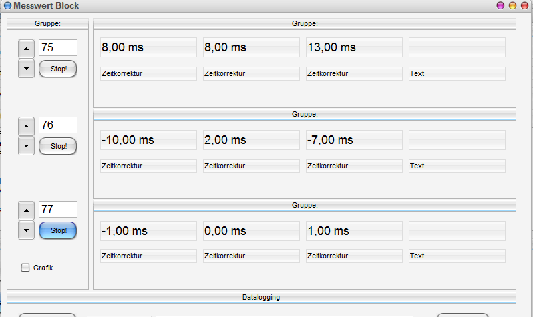This screenshot has width=533, height=317.
Task: Enable the Grafik checkbox
Action: point(26,268)
